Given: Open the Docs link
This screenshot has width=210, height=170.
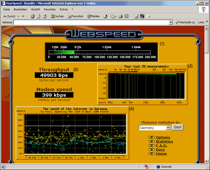Looking at the screenshot, I should [x=160, y=149].
